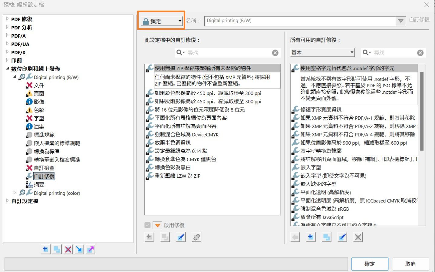The height and width of the screenshot is (272, 435).
Task: Open search options magnifier for profile fixups
Action: click(180, 52)
